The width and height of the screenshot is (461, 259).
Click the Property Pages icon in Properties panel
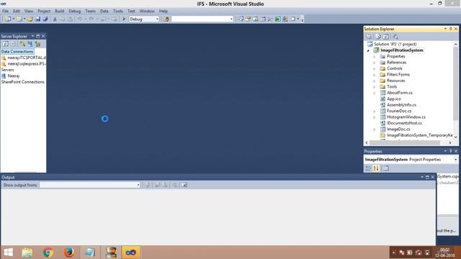point(385,168)
